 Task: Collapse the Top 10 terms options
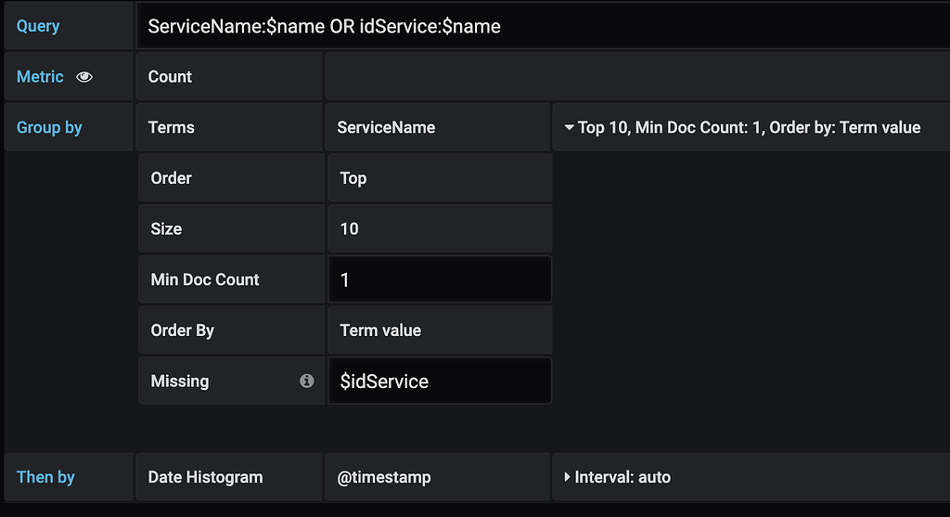pyautogui.click(x=567, y=128)
